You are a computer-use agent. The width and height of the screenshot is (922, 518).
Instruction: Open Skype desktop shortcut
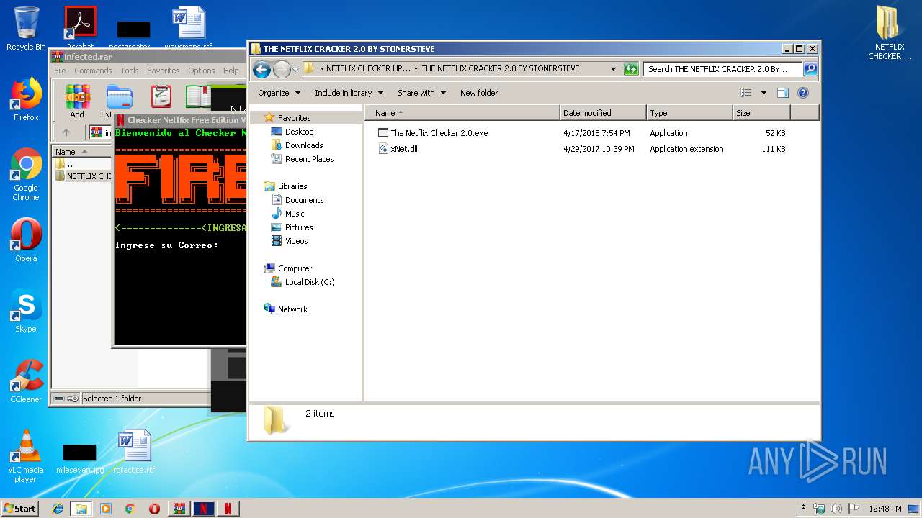click(x=26, y=311)
